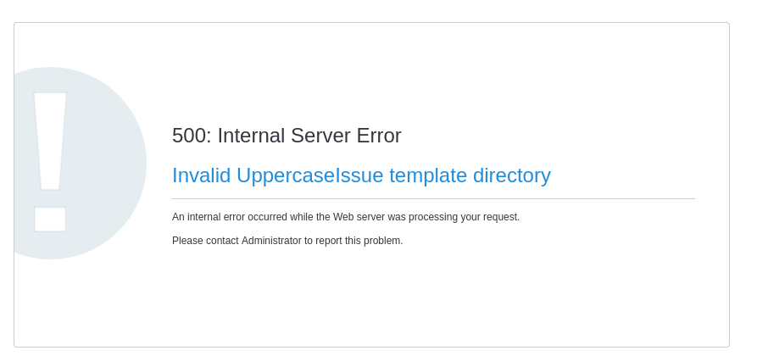Click the 'Invalid UppercaseIssue template directory' message
The image size is (757, 356).
point(361,175)
